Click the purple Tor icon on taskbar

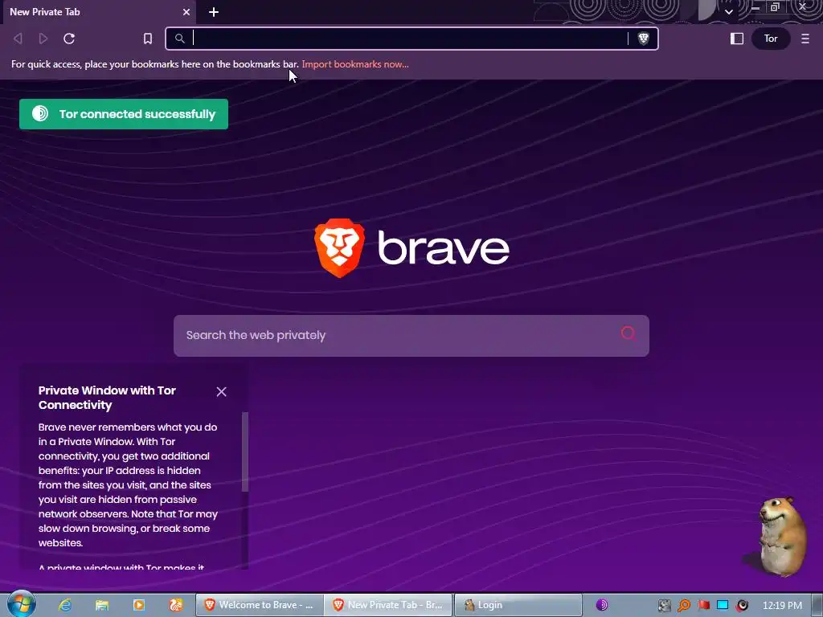point(601,605)
